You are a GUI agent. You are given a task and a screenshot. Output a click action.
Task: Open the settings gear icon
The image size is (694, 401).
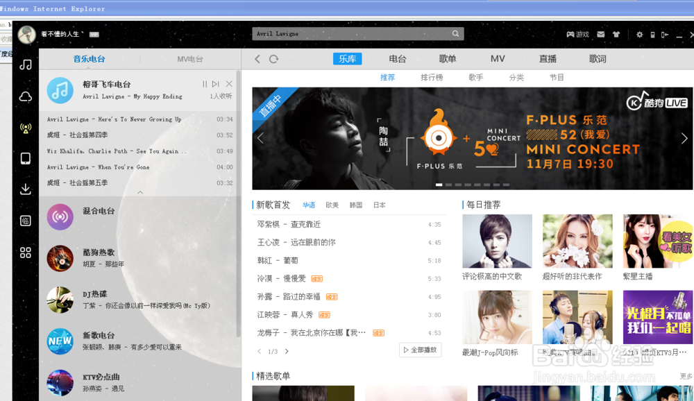(640, 34)
